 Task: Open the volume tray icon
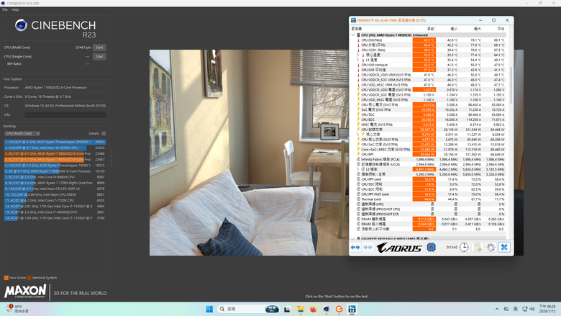pyautogui.click(x=532, y=310)
